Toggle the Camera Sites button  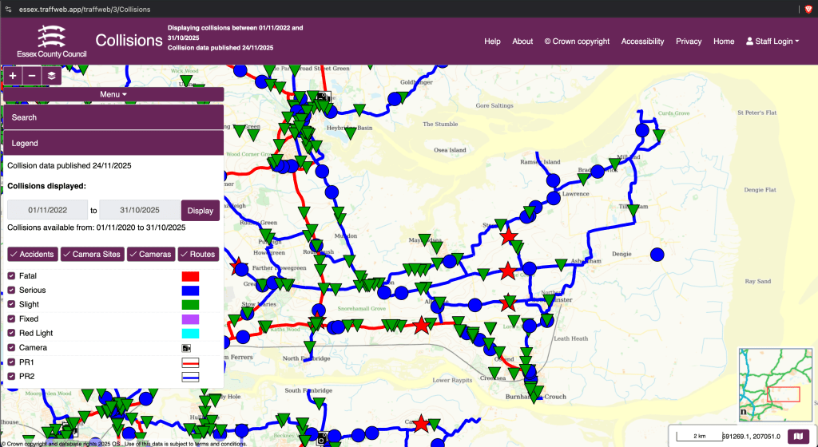click(89, 255)
